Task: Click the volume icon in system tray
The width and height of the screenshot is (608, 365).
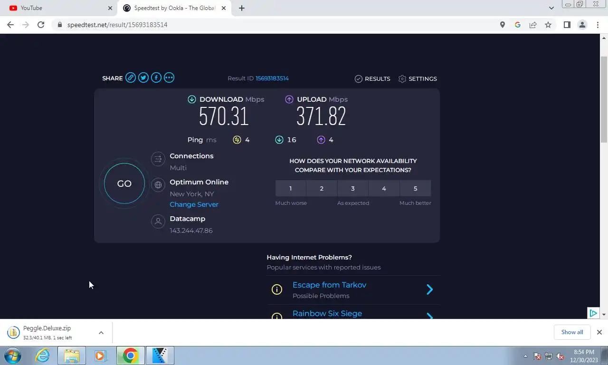Action: 560,356
